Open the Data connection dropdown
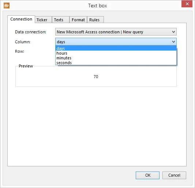This screenshot has height=188, width=195. pyautogui.click(x=116, y=32)
